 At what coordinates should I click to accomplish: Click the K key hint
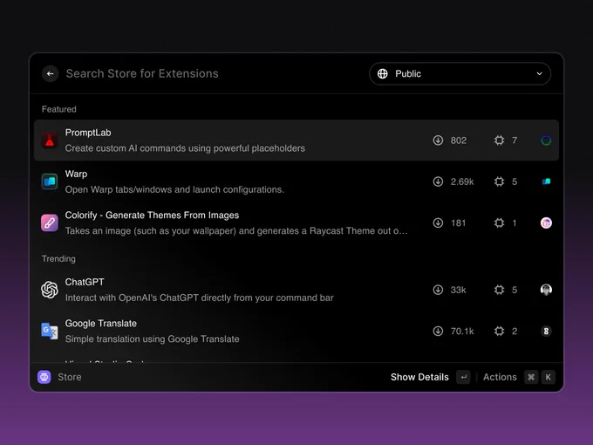point(548,377)
